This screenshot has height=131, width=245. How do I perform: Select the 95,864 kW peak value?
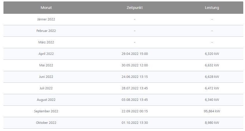(x=212, y=111)
